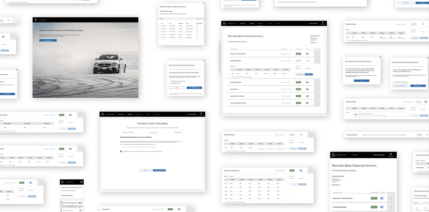
Task: Expand Interior And Exterior Protection row, main page
Action: [x=317, y=103]
